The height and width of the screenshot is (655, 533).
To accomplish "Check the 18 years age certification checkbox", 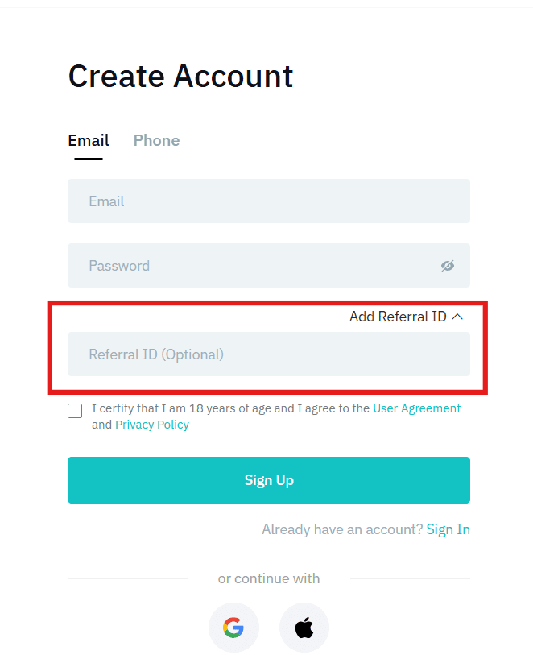I will click(75, 411).
